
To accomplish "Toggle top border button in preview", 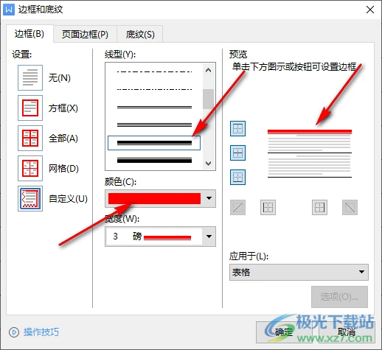I will pos(237,128).
